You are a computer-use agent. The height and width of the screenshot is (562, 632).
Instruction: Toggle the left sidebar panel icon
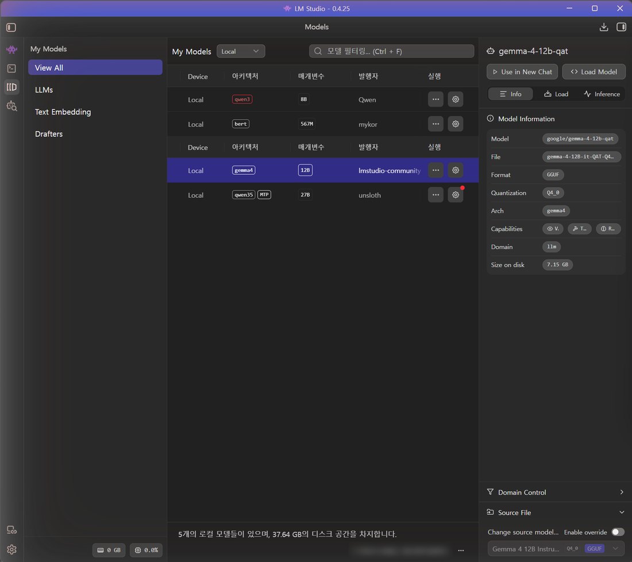point(11,27)
